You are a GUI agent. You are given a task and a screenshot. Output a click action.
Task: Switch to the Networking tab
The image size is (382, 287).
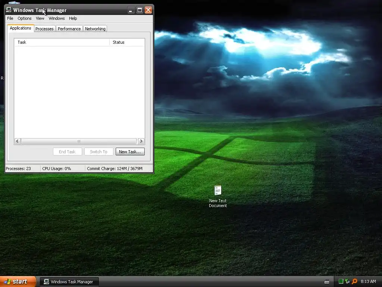coord(95,29)
